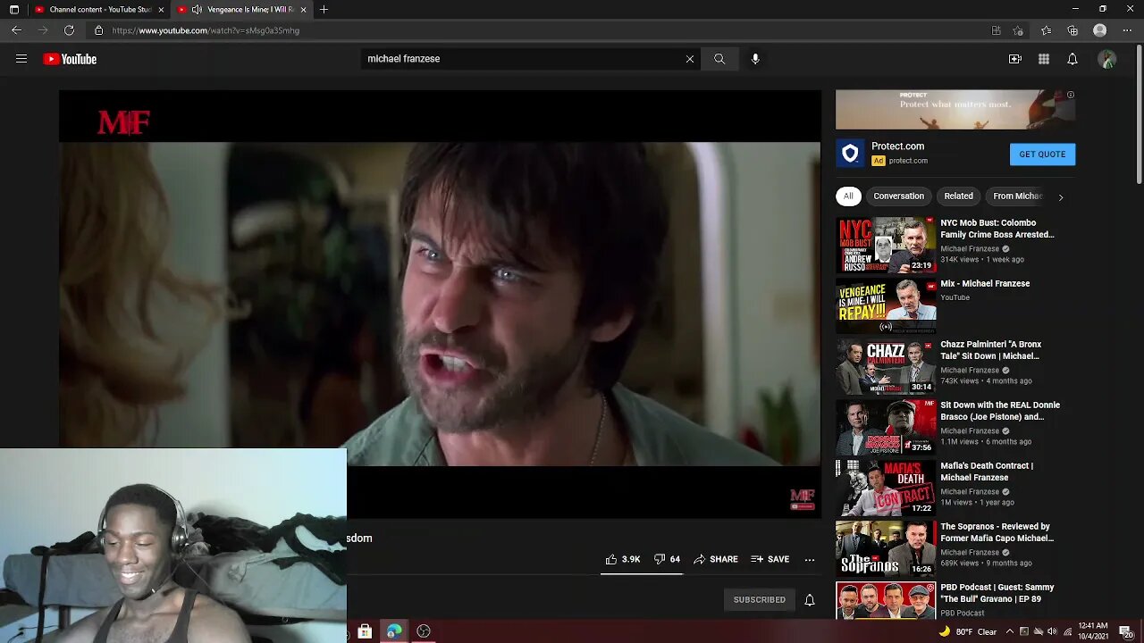Open YouTube notifications bell in header

coord(1072,59)
